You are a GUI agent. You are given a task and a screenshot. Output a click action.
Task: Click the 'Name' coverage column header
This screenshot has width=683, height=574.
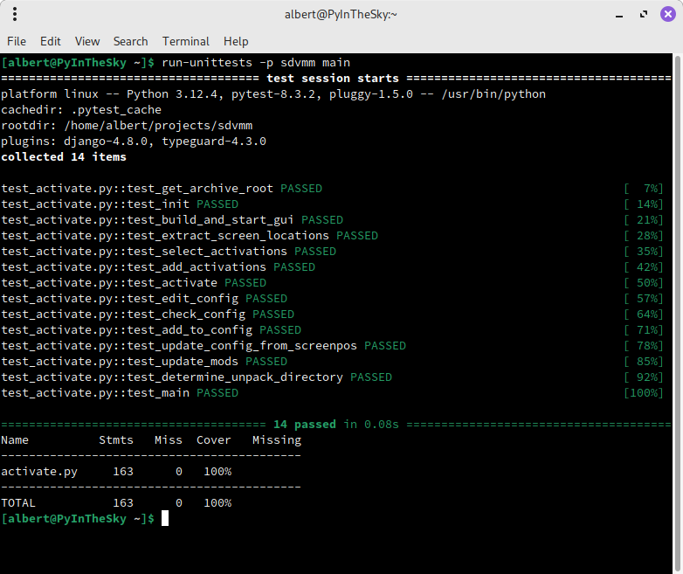click(x=15, y=439)
